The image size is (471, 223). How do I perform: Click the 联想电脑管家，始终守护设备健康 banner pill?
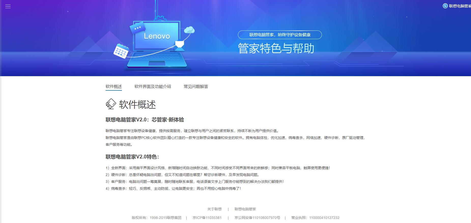coord(280,35)
